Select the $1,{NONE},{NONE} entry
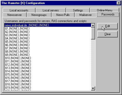Viewport: 122px width, 95px height. 48,29
